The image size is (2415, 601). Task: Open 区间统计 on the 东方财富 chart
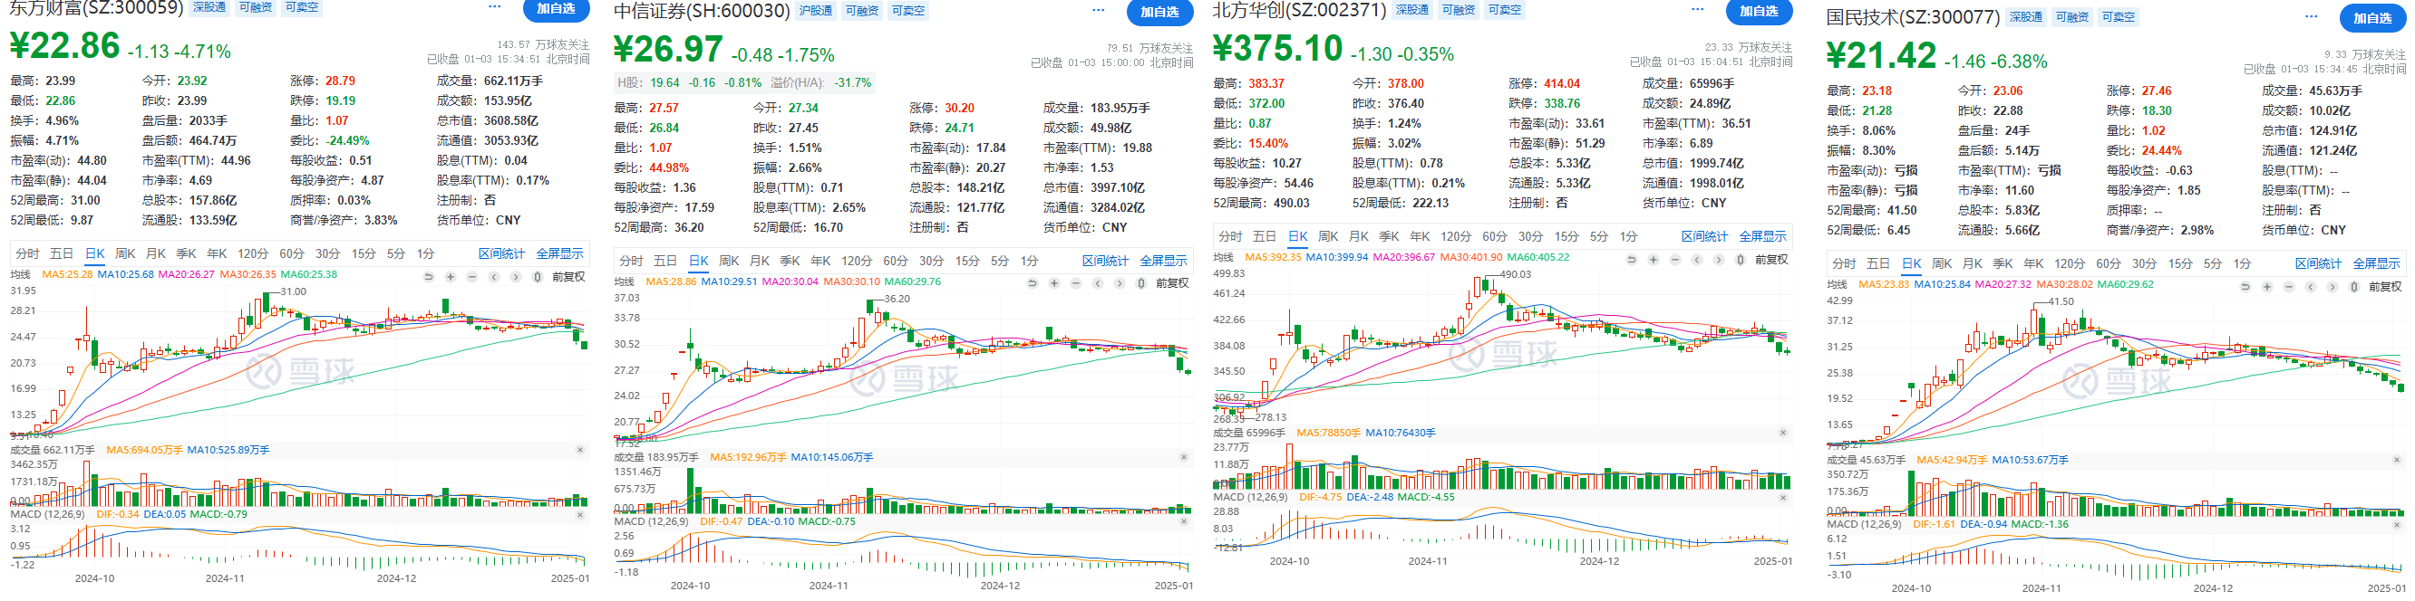tap(501, 253)
